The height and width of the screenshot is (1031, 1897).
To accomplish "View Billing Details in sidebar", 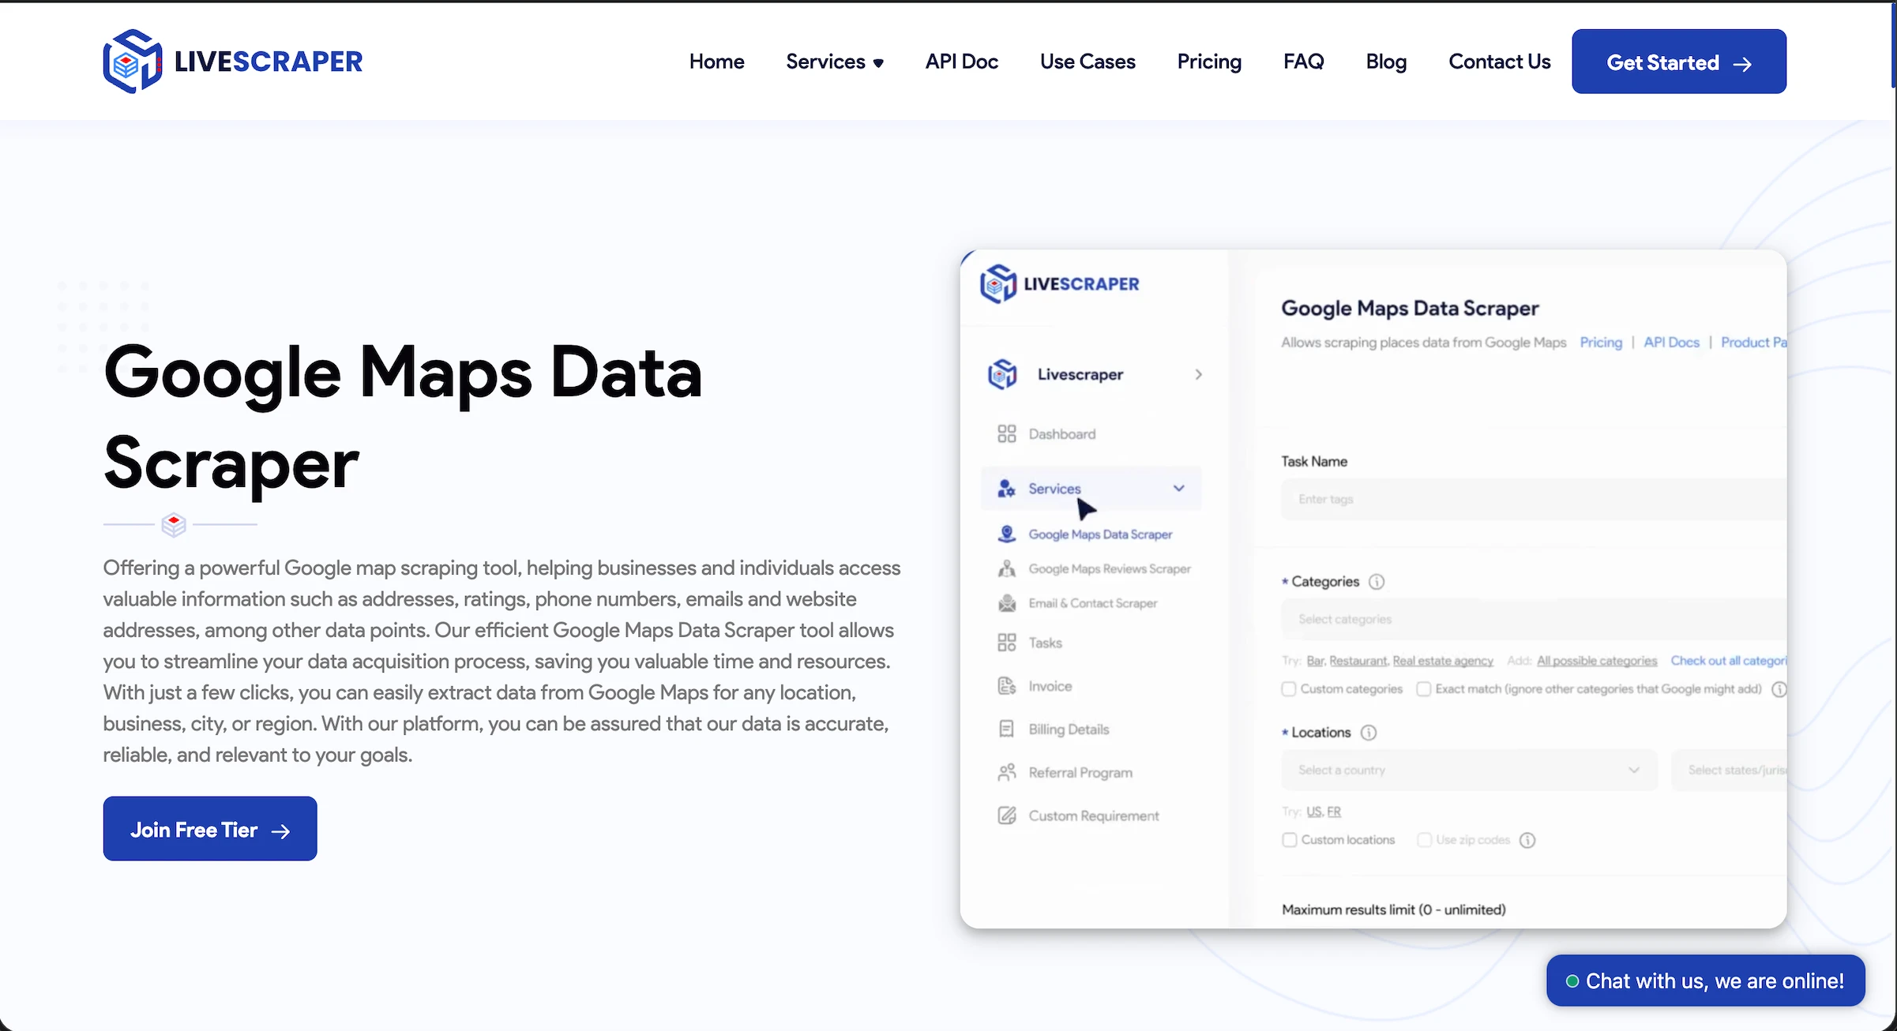I will [x=1068, y=729].
